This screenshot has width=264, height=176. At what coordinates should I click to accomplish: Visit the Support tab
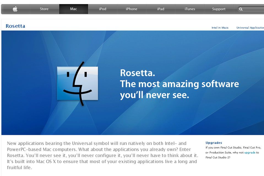[x=219, y=9]
